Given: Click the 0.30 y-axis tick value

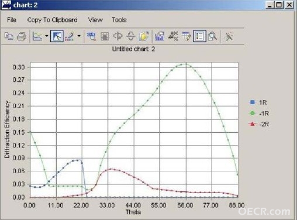Looking at the screenshot, I should pos(19,67).
